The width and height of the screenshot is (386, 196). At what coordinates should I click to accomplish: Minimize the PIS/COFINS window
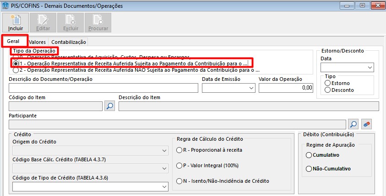click(x=348, y=5)
